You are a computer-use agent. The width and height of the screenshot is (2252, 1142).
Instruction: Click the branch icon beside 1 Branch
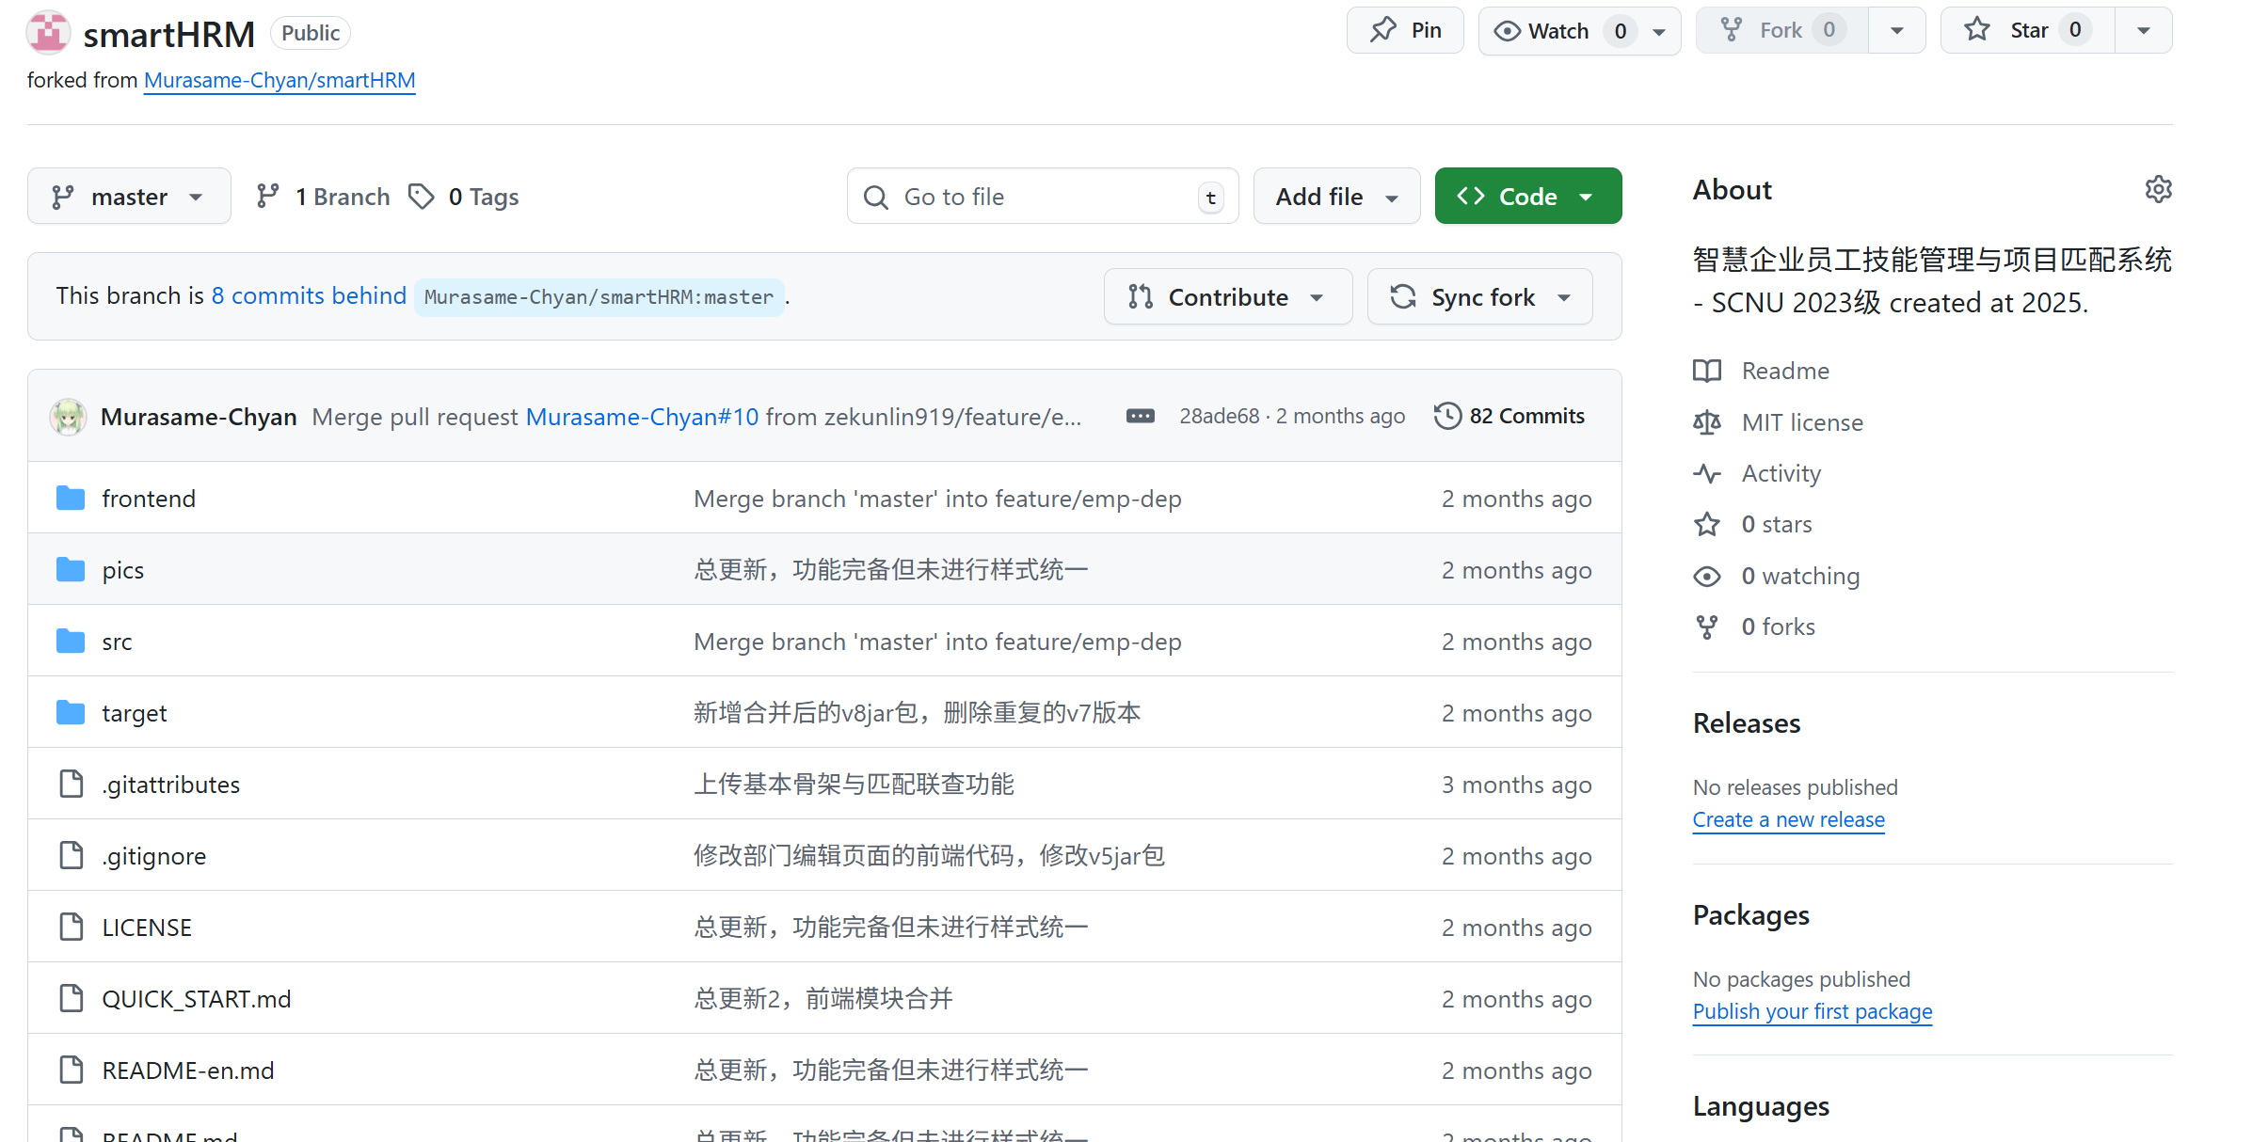[x=268, y=196]
